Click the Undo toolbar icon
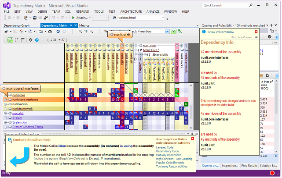This screenshot has width=282, height=178. pos(53,18)
